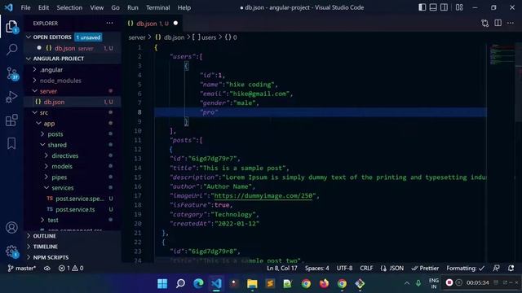Change the Spaces: 4 indentation setting
The image size is (522, 293).
click(x=317, y=268)
